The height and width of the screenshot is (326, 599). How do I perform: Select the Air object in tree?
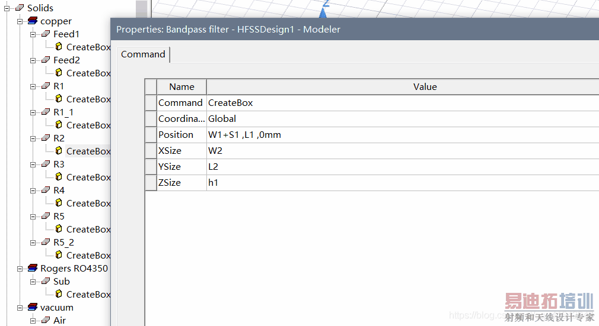[x=59, y=321]
